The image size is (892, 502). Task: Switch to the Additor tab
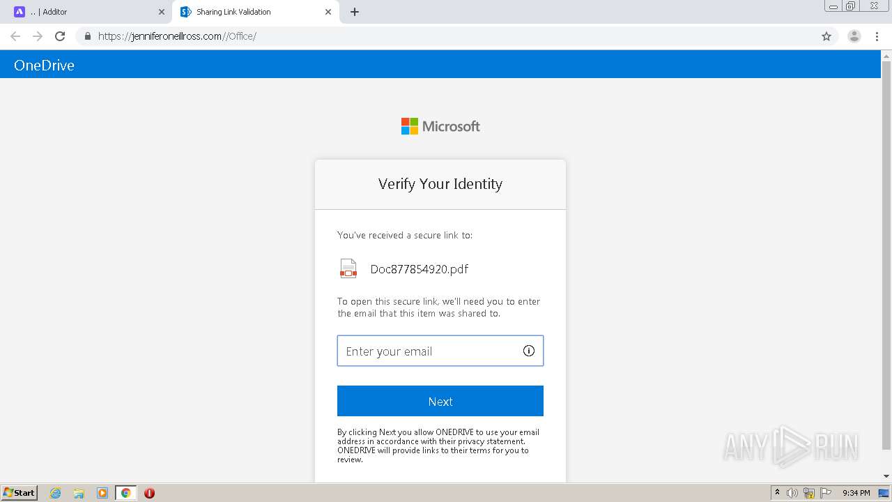click(x=87, y=12)
